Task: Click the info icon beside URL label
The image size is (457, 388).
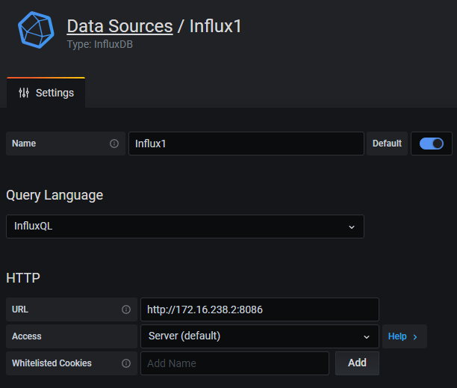Action: (x=126, y=310)
